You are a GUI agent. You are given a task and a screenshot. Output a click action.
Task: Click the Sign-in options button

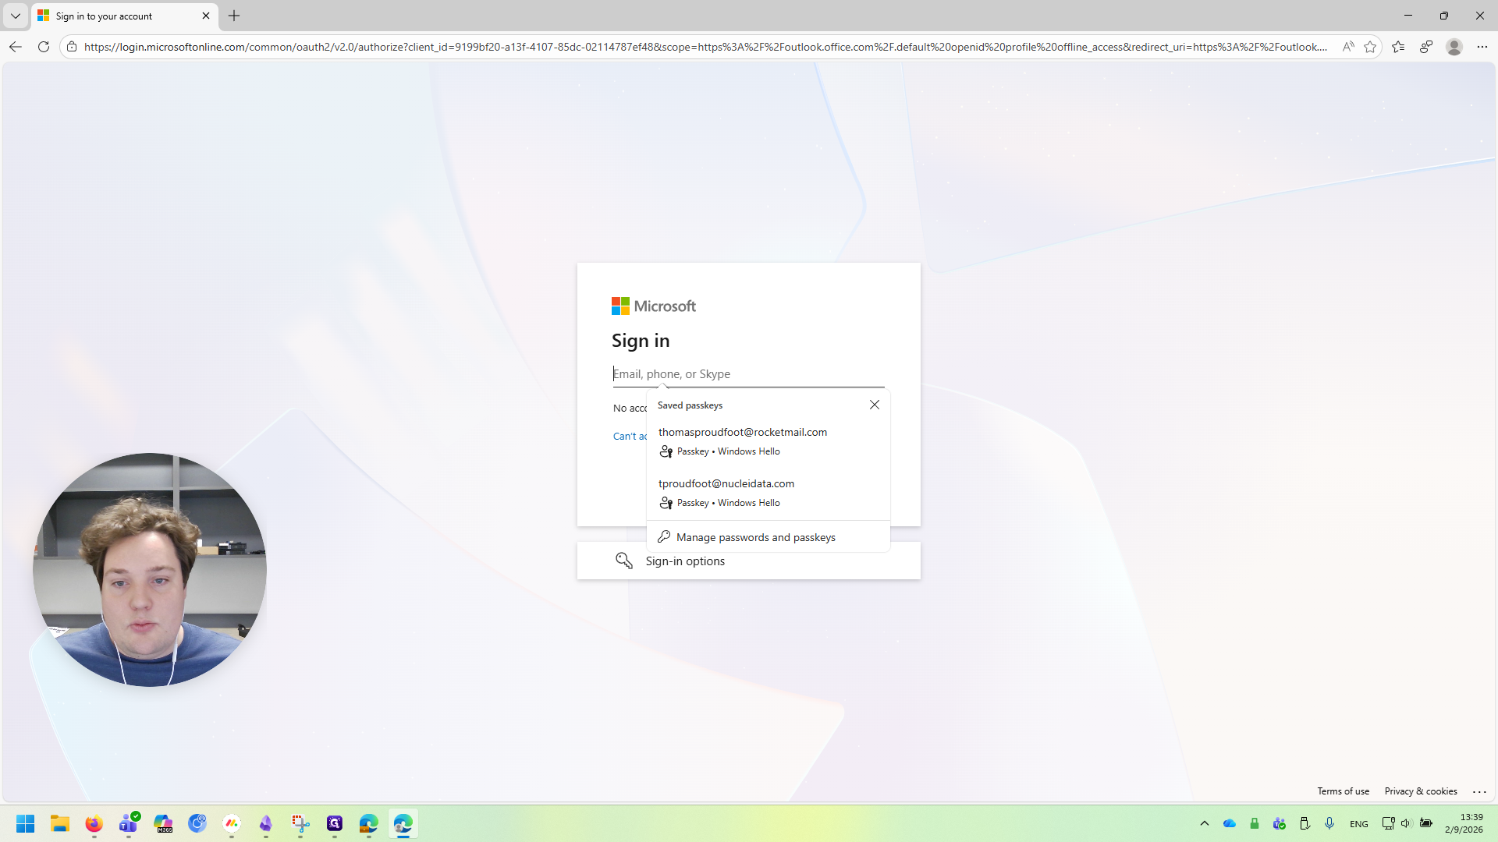coord(748,561)
